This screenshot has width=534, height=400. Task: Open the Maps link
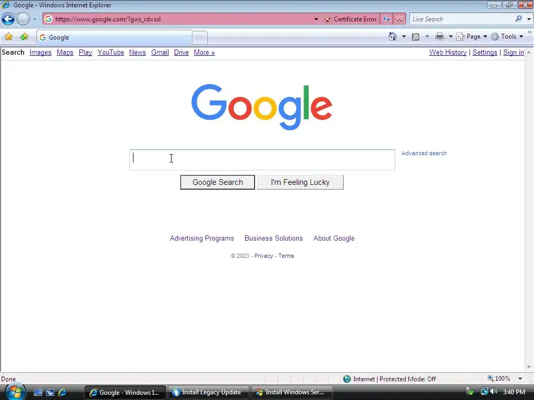click(65, 53)
